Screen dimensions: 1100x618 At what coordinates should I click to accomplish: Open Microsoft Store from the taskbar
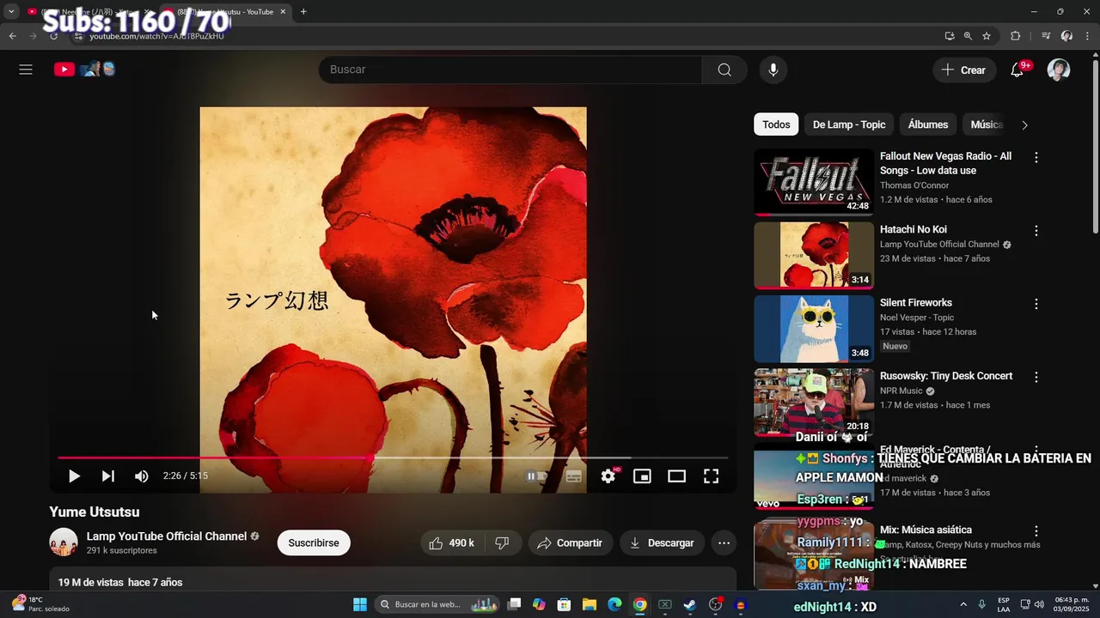click(x=564, y=604)
